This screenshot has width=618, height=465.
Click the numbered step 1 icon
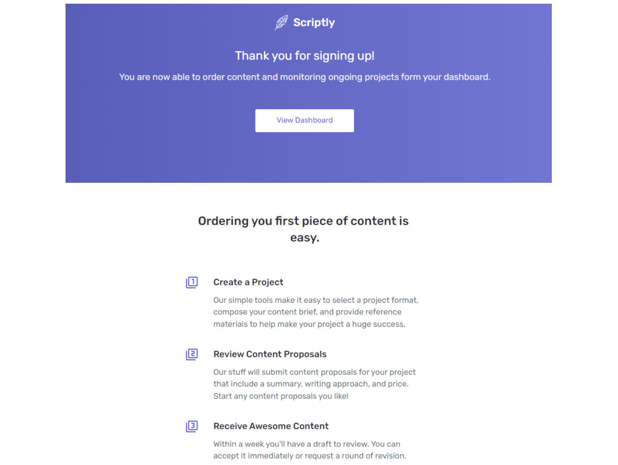[x=192, y=282]
